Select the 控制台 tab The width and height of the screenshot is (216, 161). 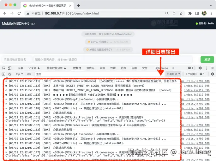77,68
